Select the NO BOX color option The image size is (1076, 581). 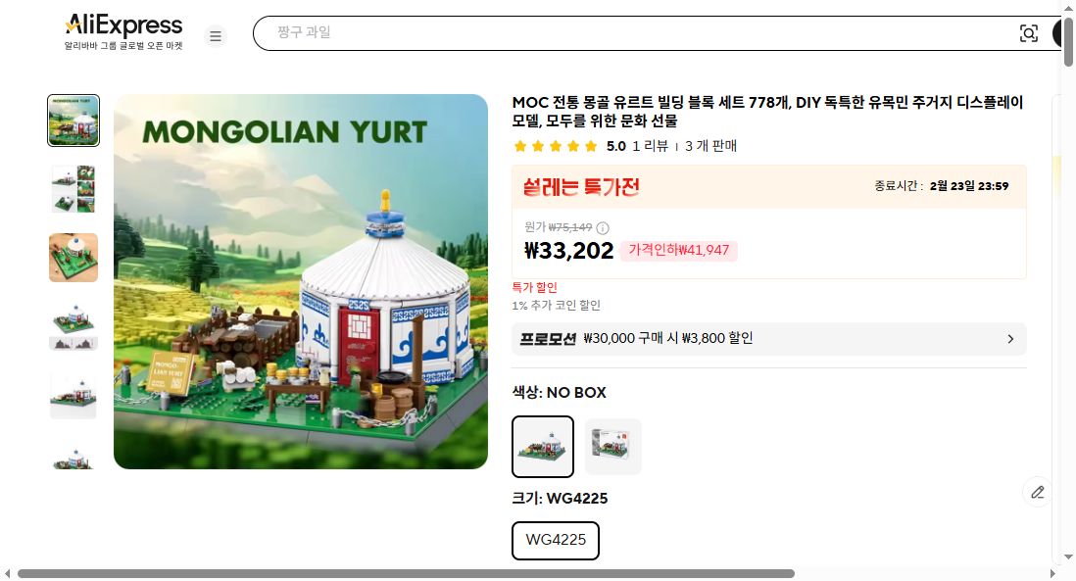543,447
